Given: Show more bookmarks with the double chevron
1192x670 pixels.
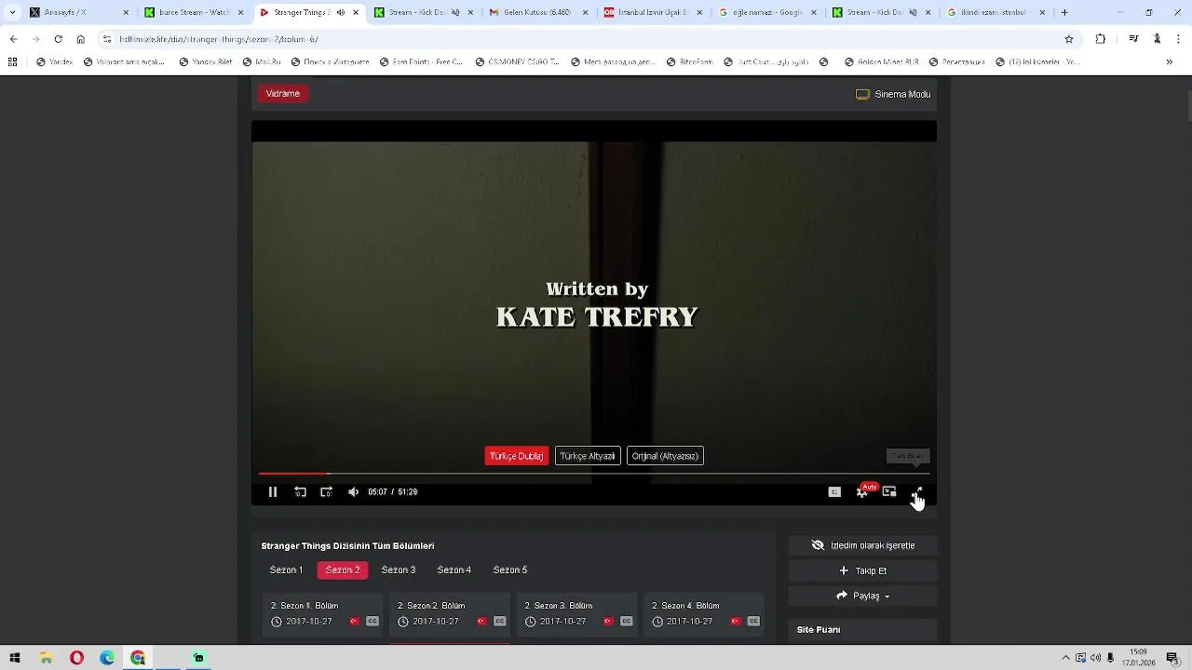Looking at the screenshot, I should pyautogui.click(x=1170, y=62).
